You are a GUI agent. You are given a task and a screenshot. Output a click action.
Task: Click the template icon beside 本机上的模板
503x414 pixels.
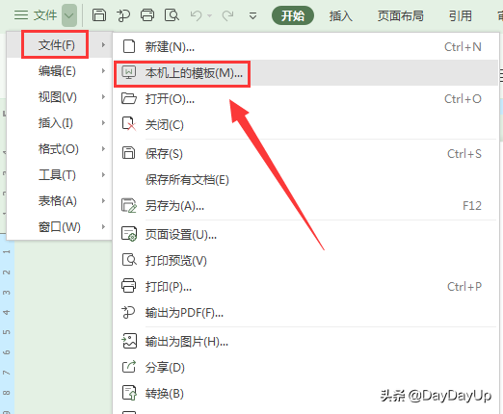pyautogui.click(x=129, y=72)
